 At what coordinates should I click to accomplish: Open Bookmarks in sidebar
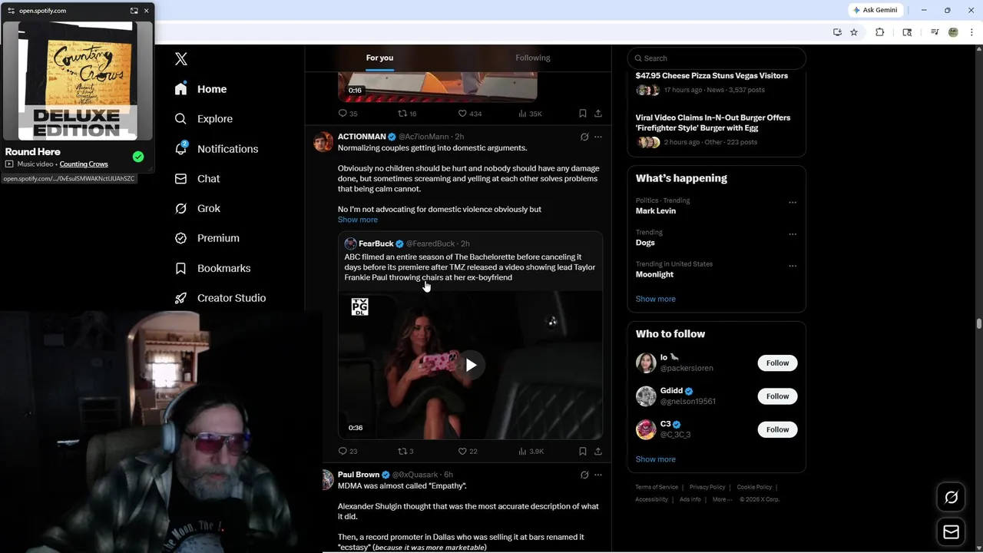click(213, 268)
